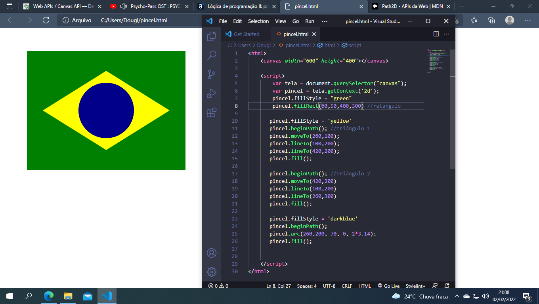Change the CRLF line ending
539x304 pixels.
[347, 286]
